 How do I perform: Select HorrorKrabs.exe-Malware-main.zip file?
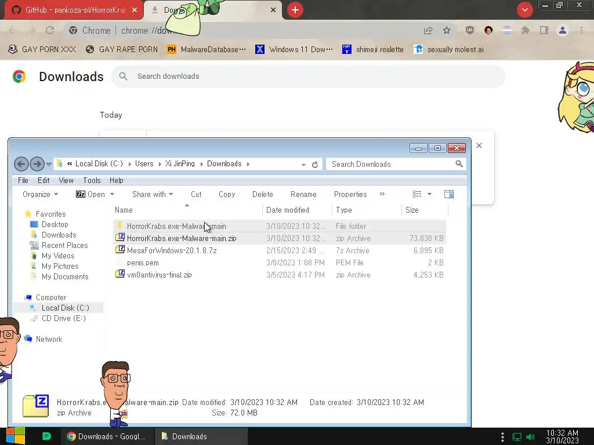(x=280, y=238)
